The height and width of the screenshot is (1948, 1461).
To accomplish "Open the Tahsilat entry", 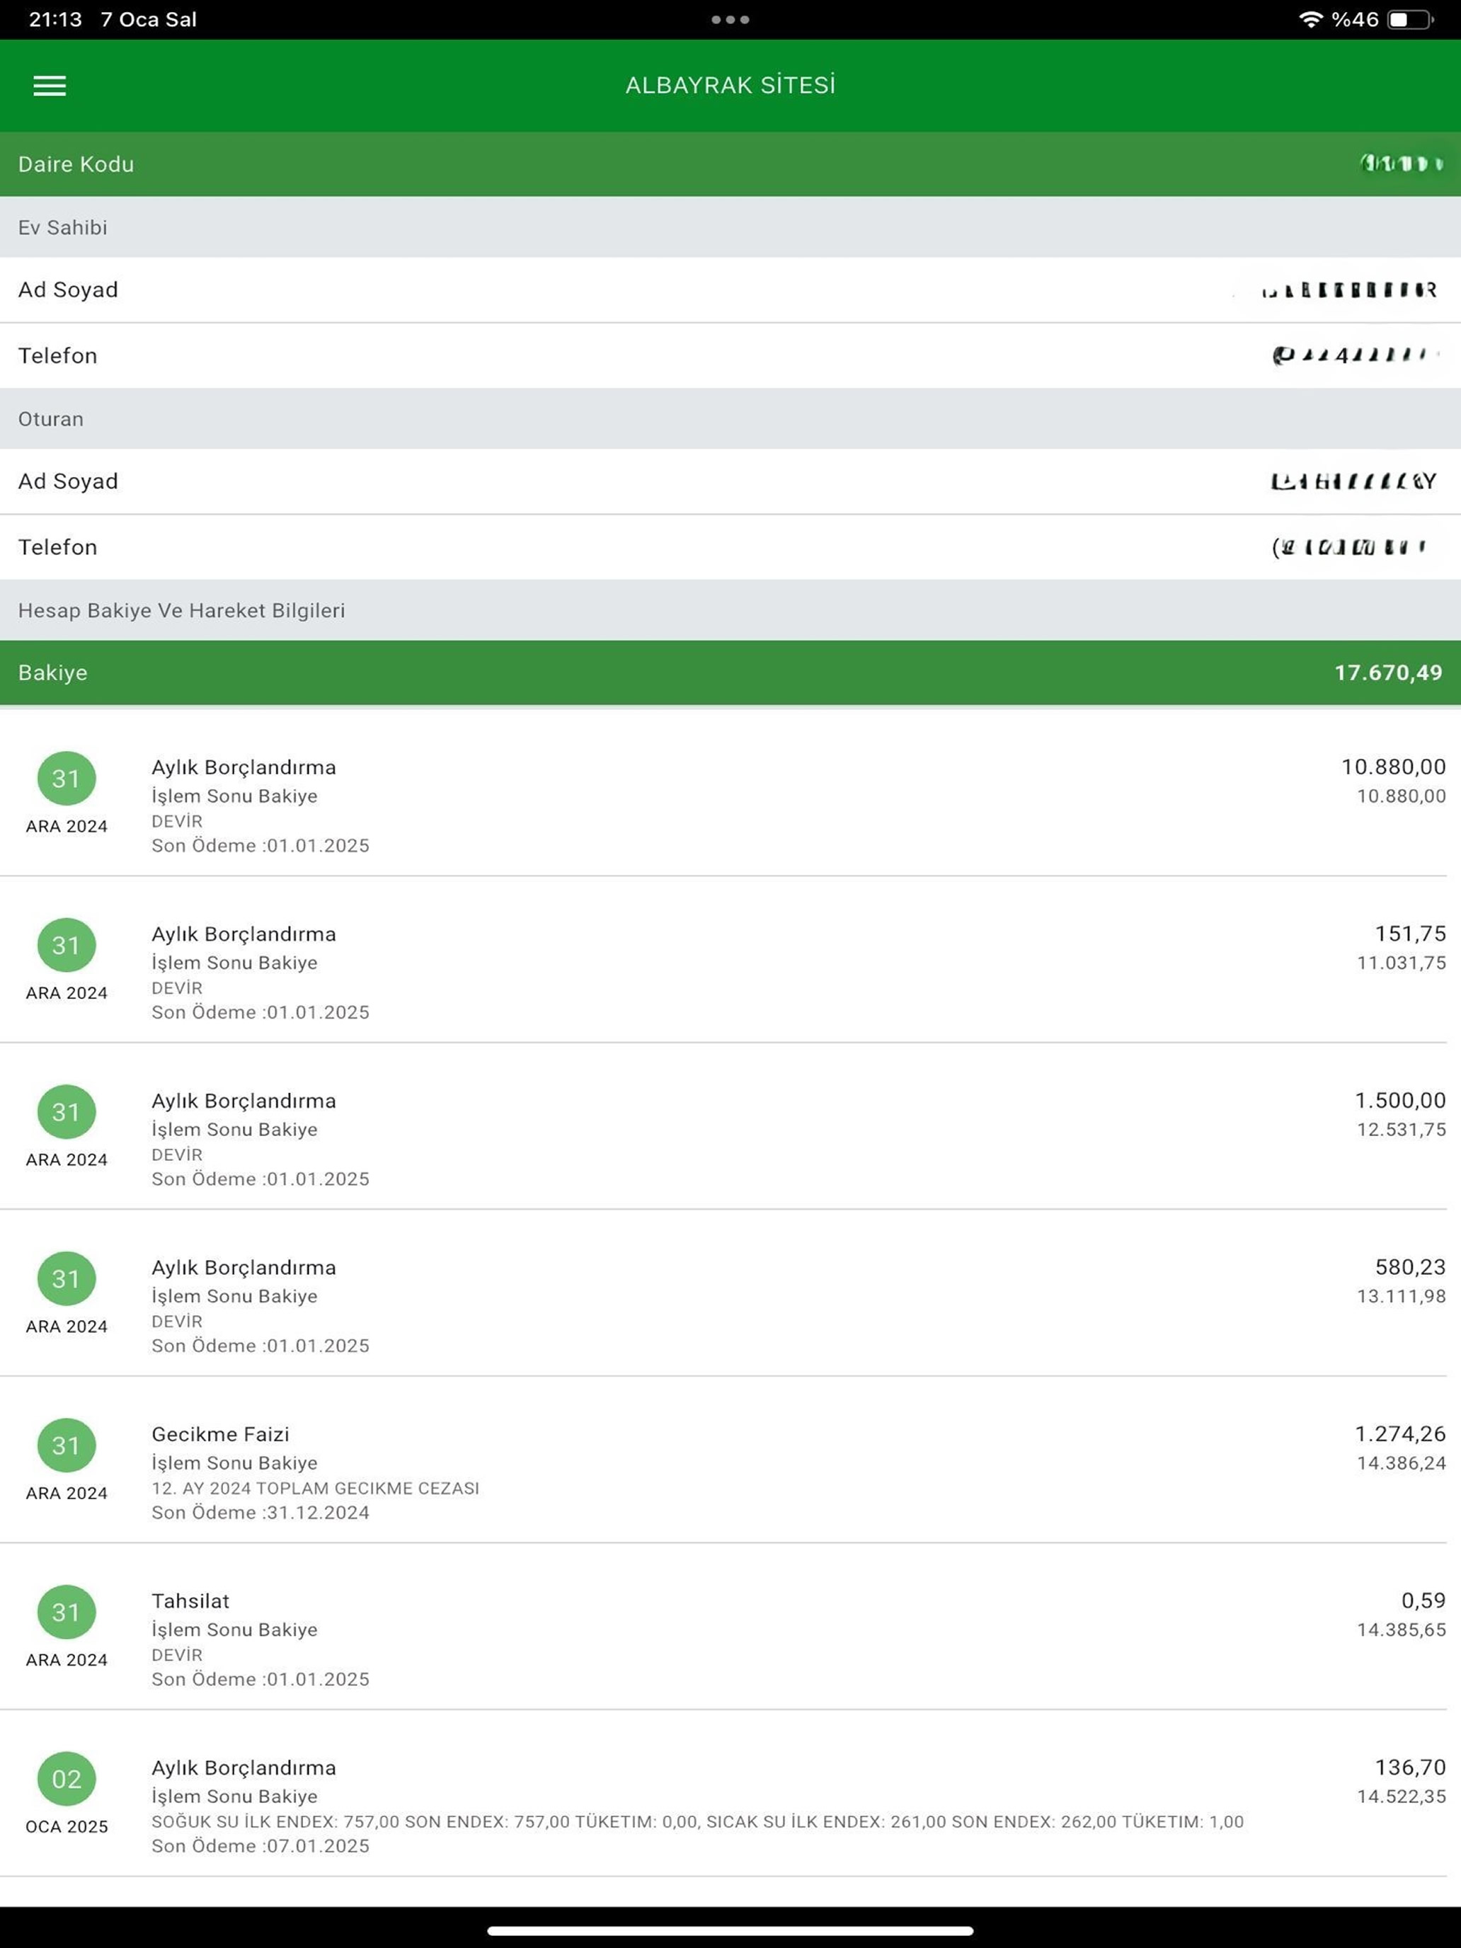I will point(730,1627).
